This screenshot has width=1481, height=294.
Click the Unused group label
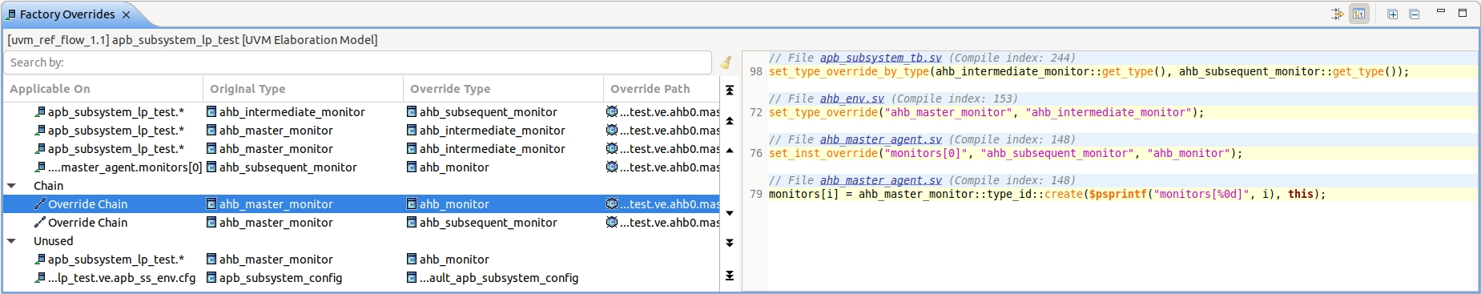click(53, 241)
